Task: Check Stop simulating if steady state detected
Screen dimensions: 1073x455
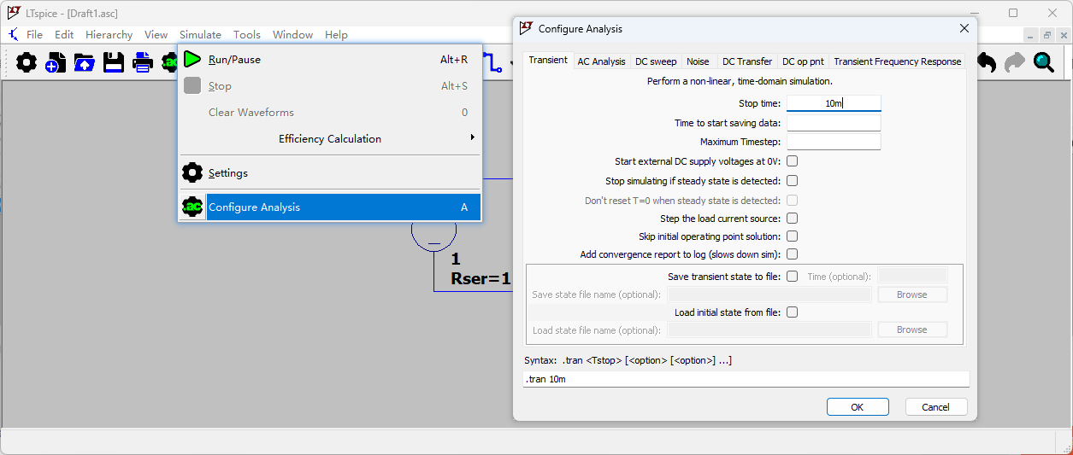Action: click(793, 181)
